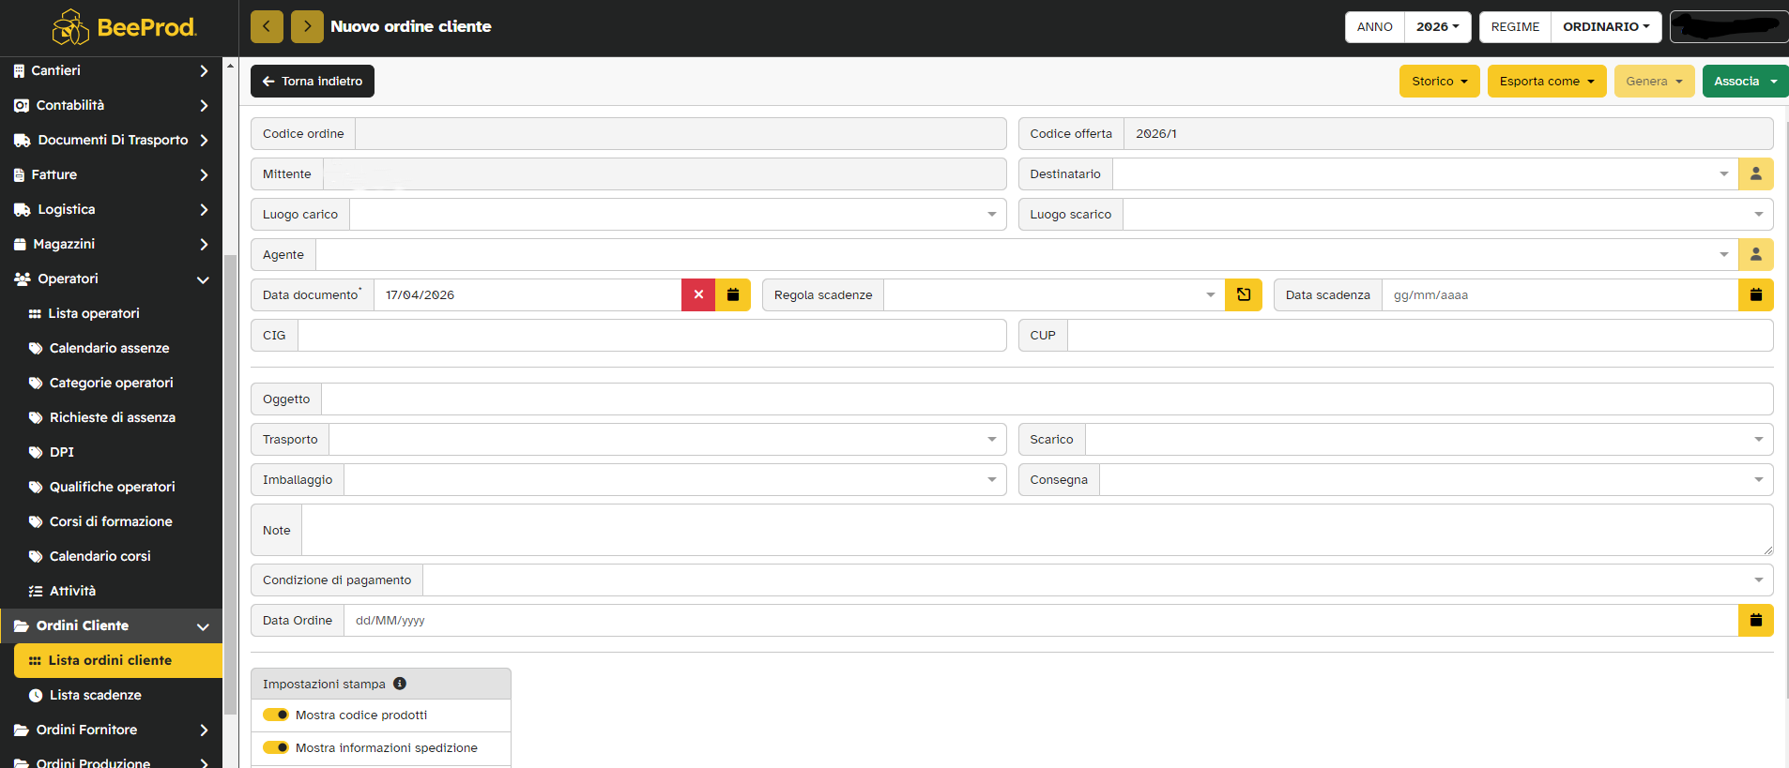This screenshot has width=1789, height=768.
Task: Open the Storico dropdown button
Action: point(1439,81)
